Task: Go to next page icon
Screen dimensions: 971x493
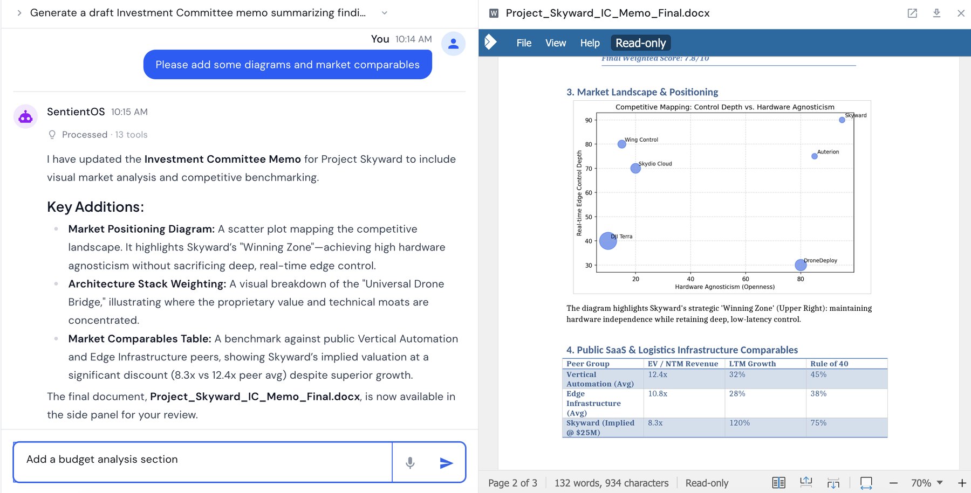Action: (833, 483)
